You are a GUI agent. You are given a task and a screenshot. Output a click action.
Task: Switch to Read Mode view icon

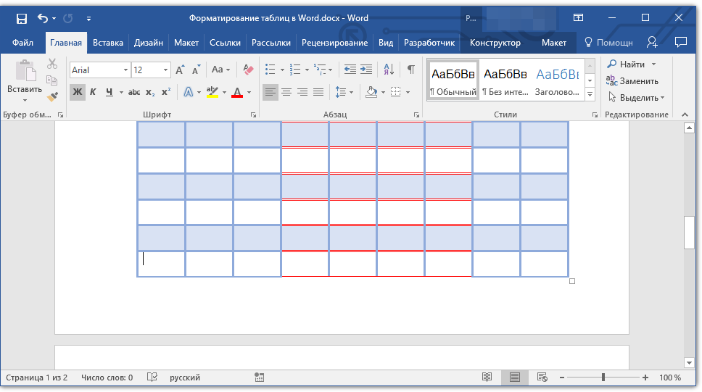[487, 378]
